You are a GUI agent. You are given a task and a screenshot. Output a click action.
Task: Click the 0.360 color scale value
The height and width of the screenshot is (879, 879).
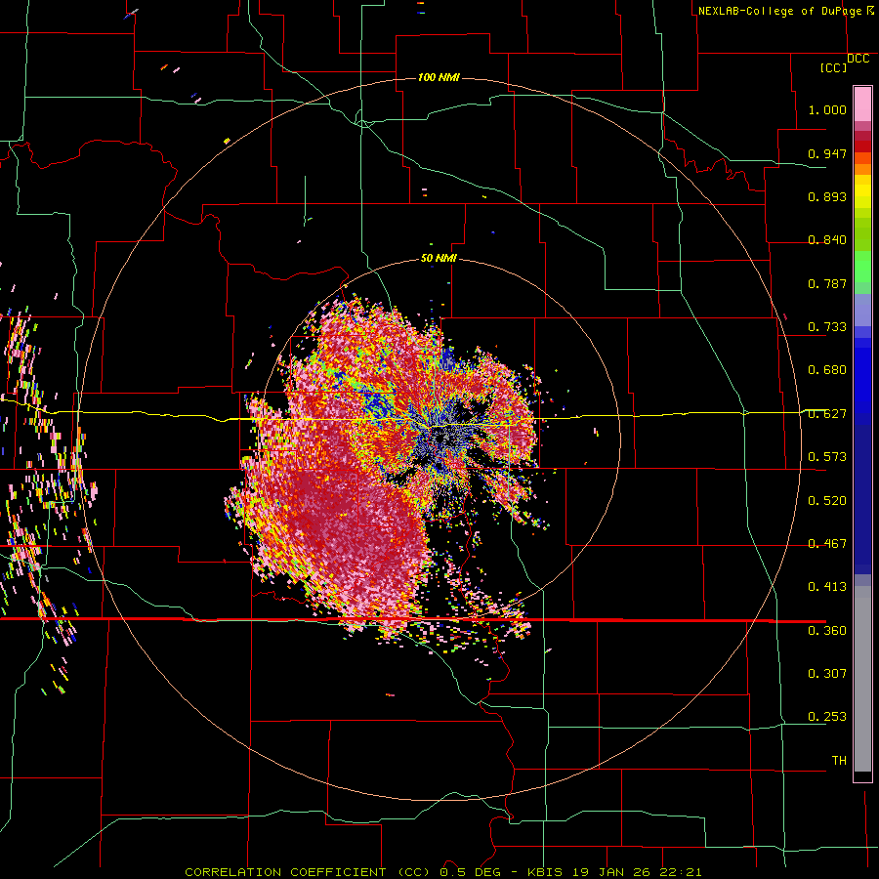(827, 631)
